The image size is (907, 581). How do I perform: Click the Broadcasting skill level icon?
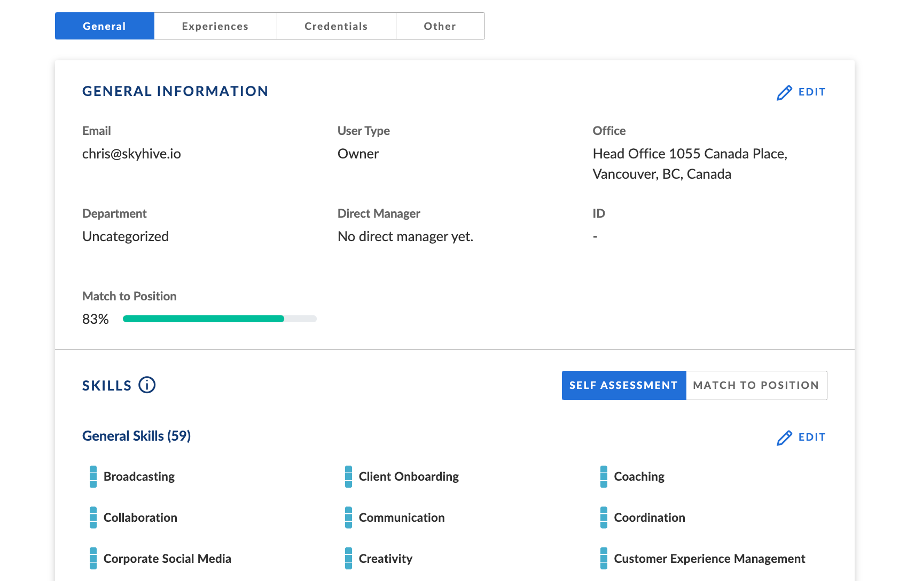pyautogui.click(x=93, y=476)
